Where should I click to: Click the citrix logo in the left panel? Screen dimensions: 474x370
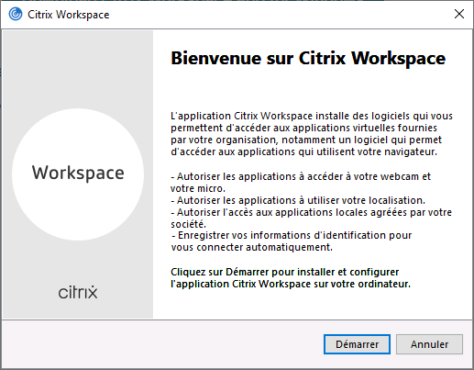(78, 292)
